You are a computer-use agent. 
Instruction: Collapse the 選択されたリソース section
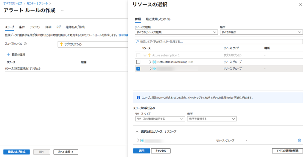tap(137, 131)
